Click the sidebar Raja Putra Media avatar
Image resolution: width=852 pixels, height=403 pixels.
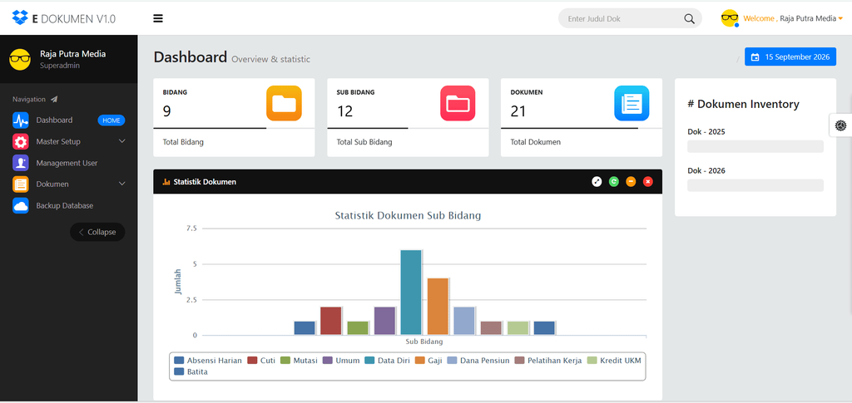(20, 59)
